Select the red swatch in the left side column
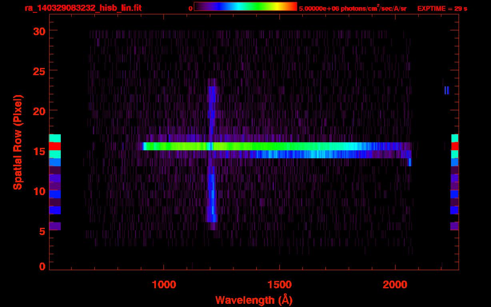This screenshot has height=307, width=491. point(55,146)
